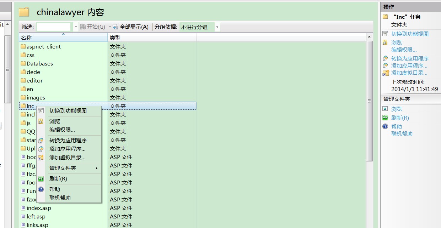Image resolution: width=441 pixels, height=228 pixels.
Task: Expand the 全部显示 dropdown arrow
Action: pos(110,27)
